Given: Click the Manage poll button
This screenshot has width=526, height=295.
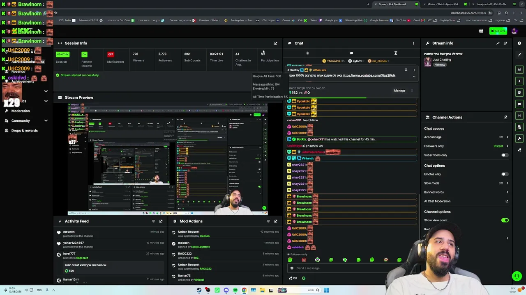Looking at the screenshot, I should click(399, 91).
